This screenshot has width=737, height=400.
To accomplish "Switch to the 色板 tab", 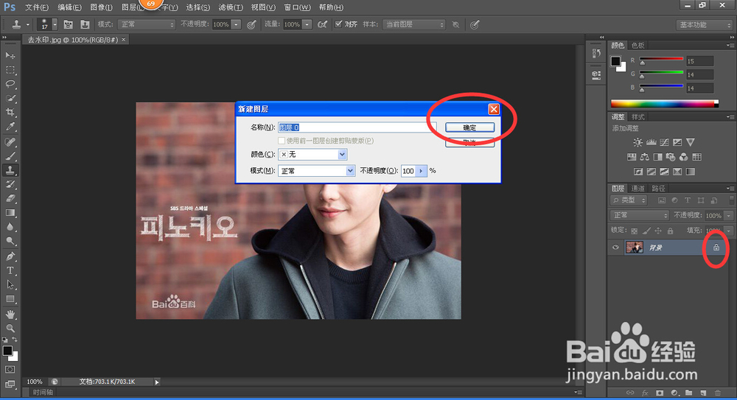I will click(638, 45).
